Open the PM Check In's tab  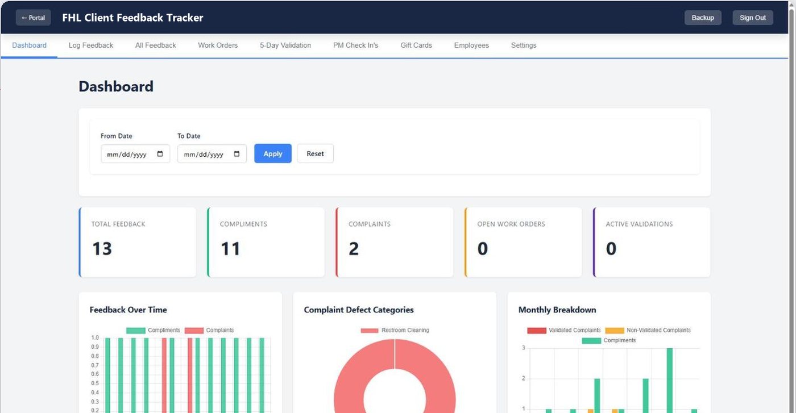(x=355, y=45)
